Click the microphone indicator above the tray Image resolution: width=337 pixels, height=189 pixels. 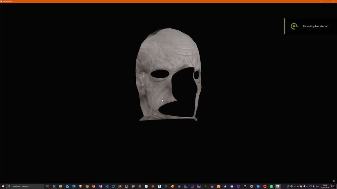click(334, 181)
